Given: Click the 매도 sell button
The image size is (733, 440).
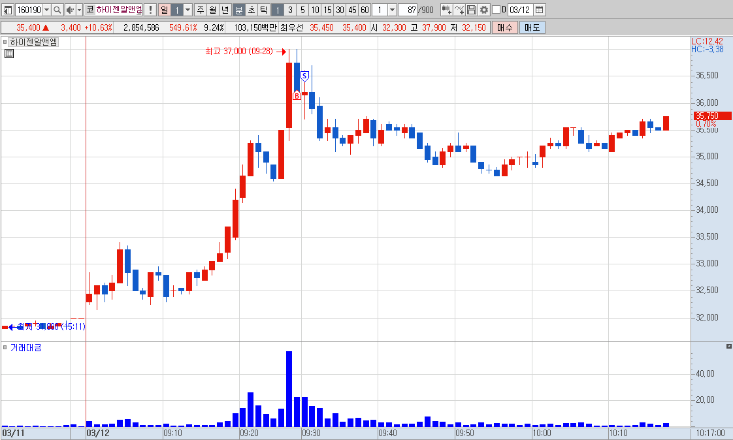Looking at the screenshot, I should [x=532, y=27].
